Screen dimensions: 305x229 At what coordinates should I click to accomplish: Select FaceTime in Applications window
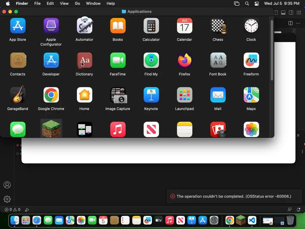(x=118, y=60)
